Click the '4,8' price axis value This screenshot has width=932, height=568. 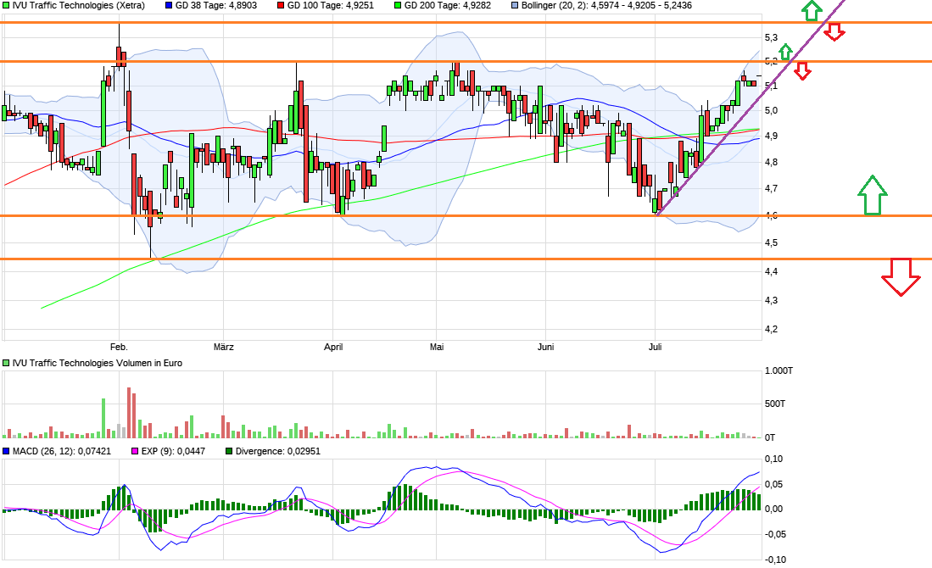tap(771, 162)
